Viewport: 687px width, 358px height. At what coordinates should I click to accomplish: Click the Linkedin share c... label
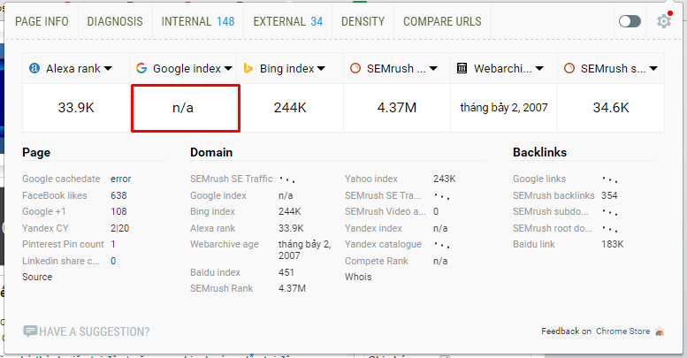point(61,261)
